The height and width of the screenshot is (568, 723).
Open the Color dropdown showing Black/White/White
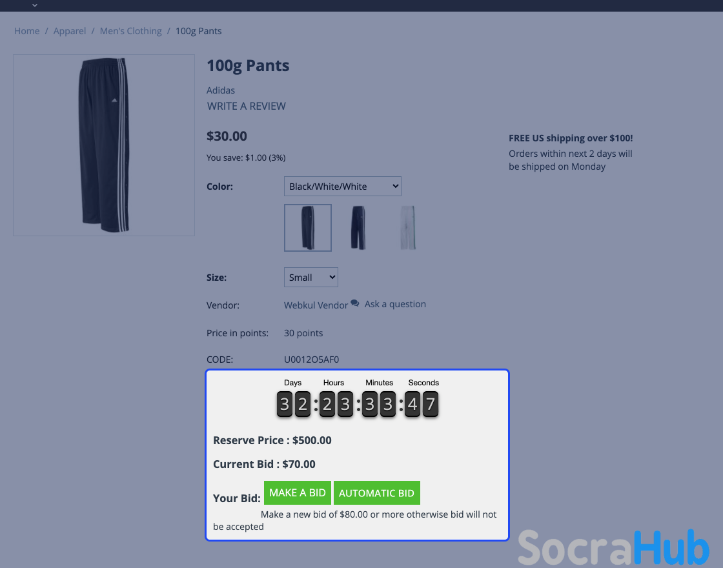343,187
